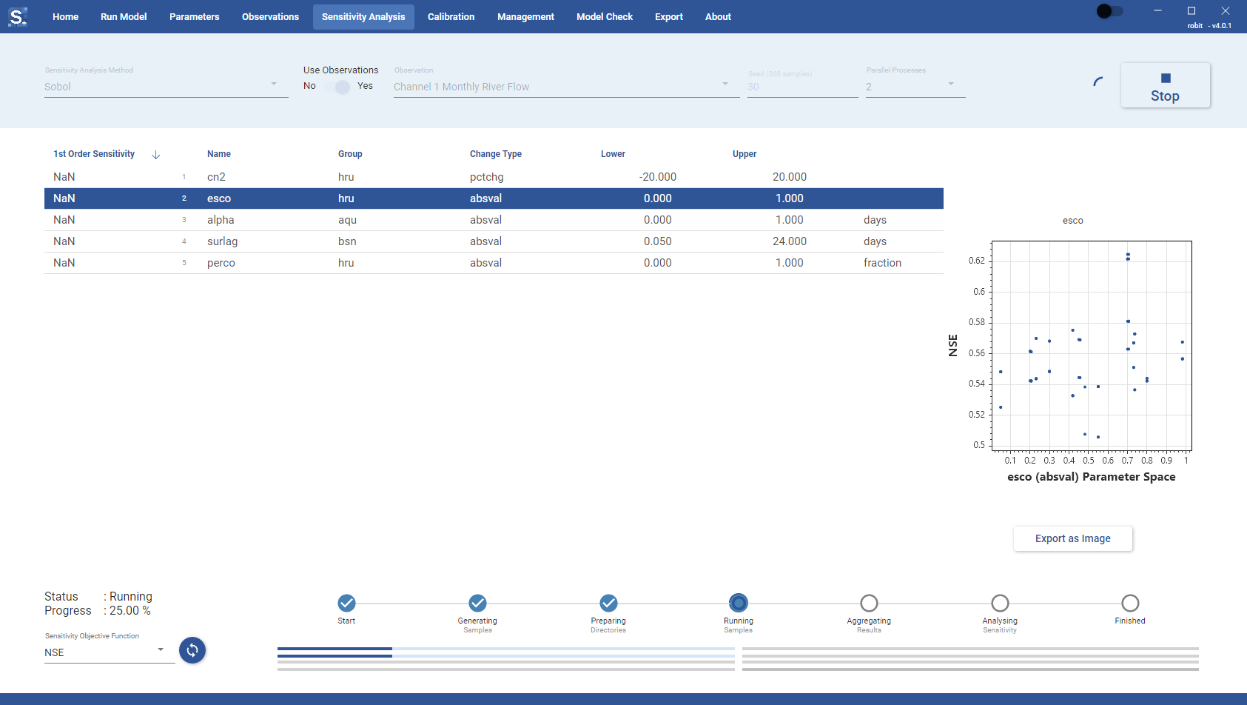Click the Export as Image button
Viewport: 1247px width, 705px height.
pos(1073,538)
